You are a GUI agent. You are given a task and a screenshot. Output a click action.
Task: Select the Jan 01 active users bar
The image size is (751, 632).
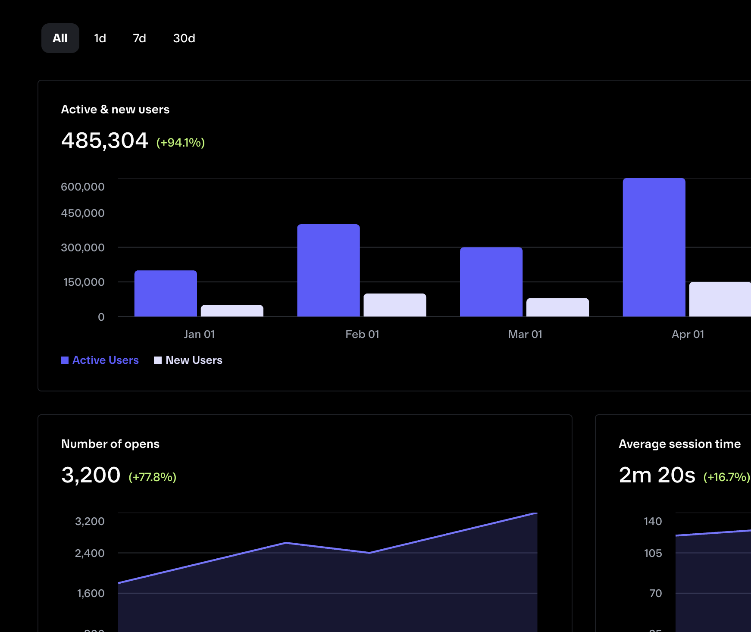coord(166,293)
